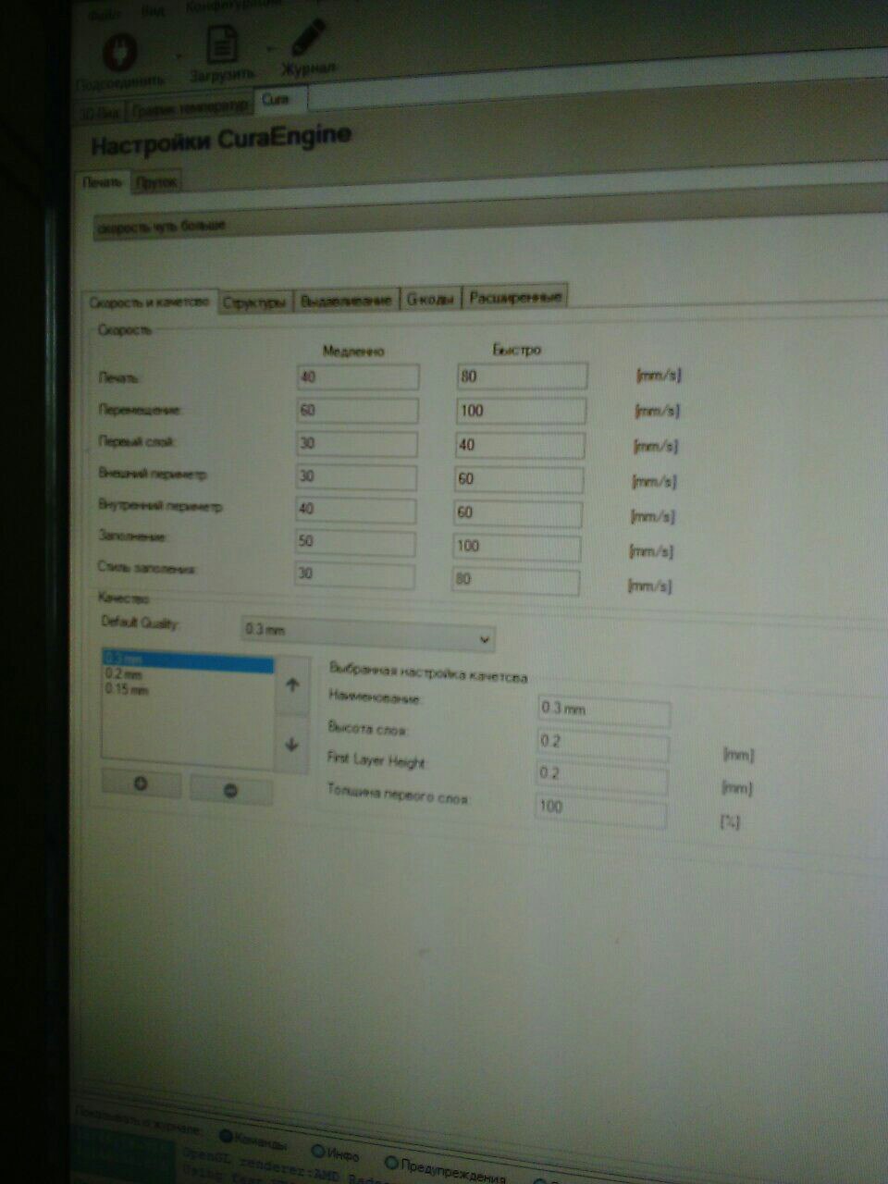
Task: Click the Наименование name field
Action: click(x=604, y=710)
